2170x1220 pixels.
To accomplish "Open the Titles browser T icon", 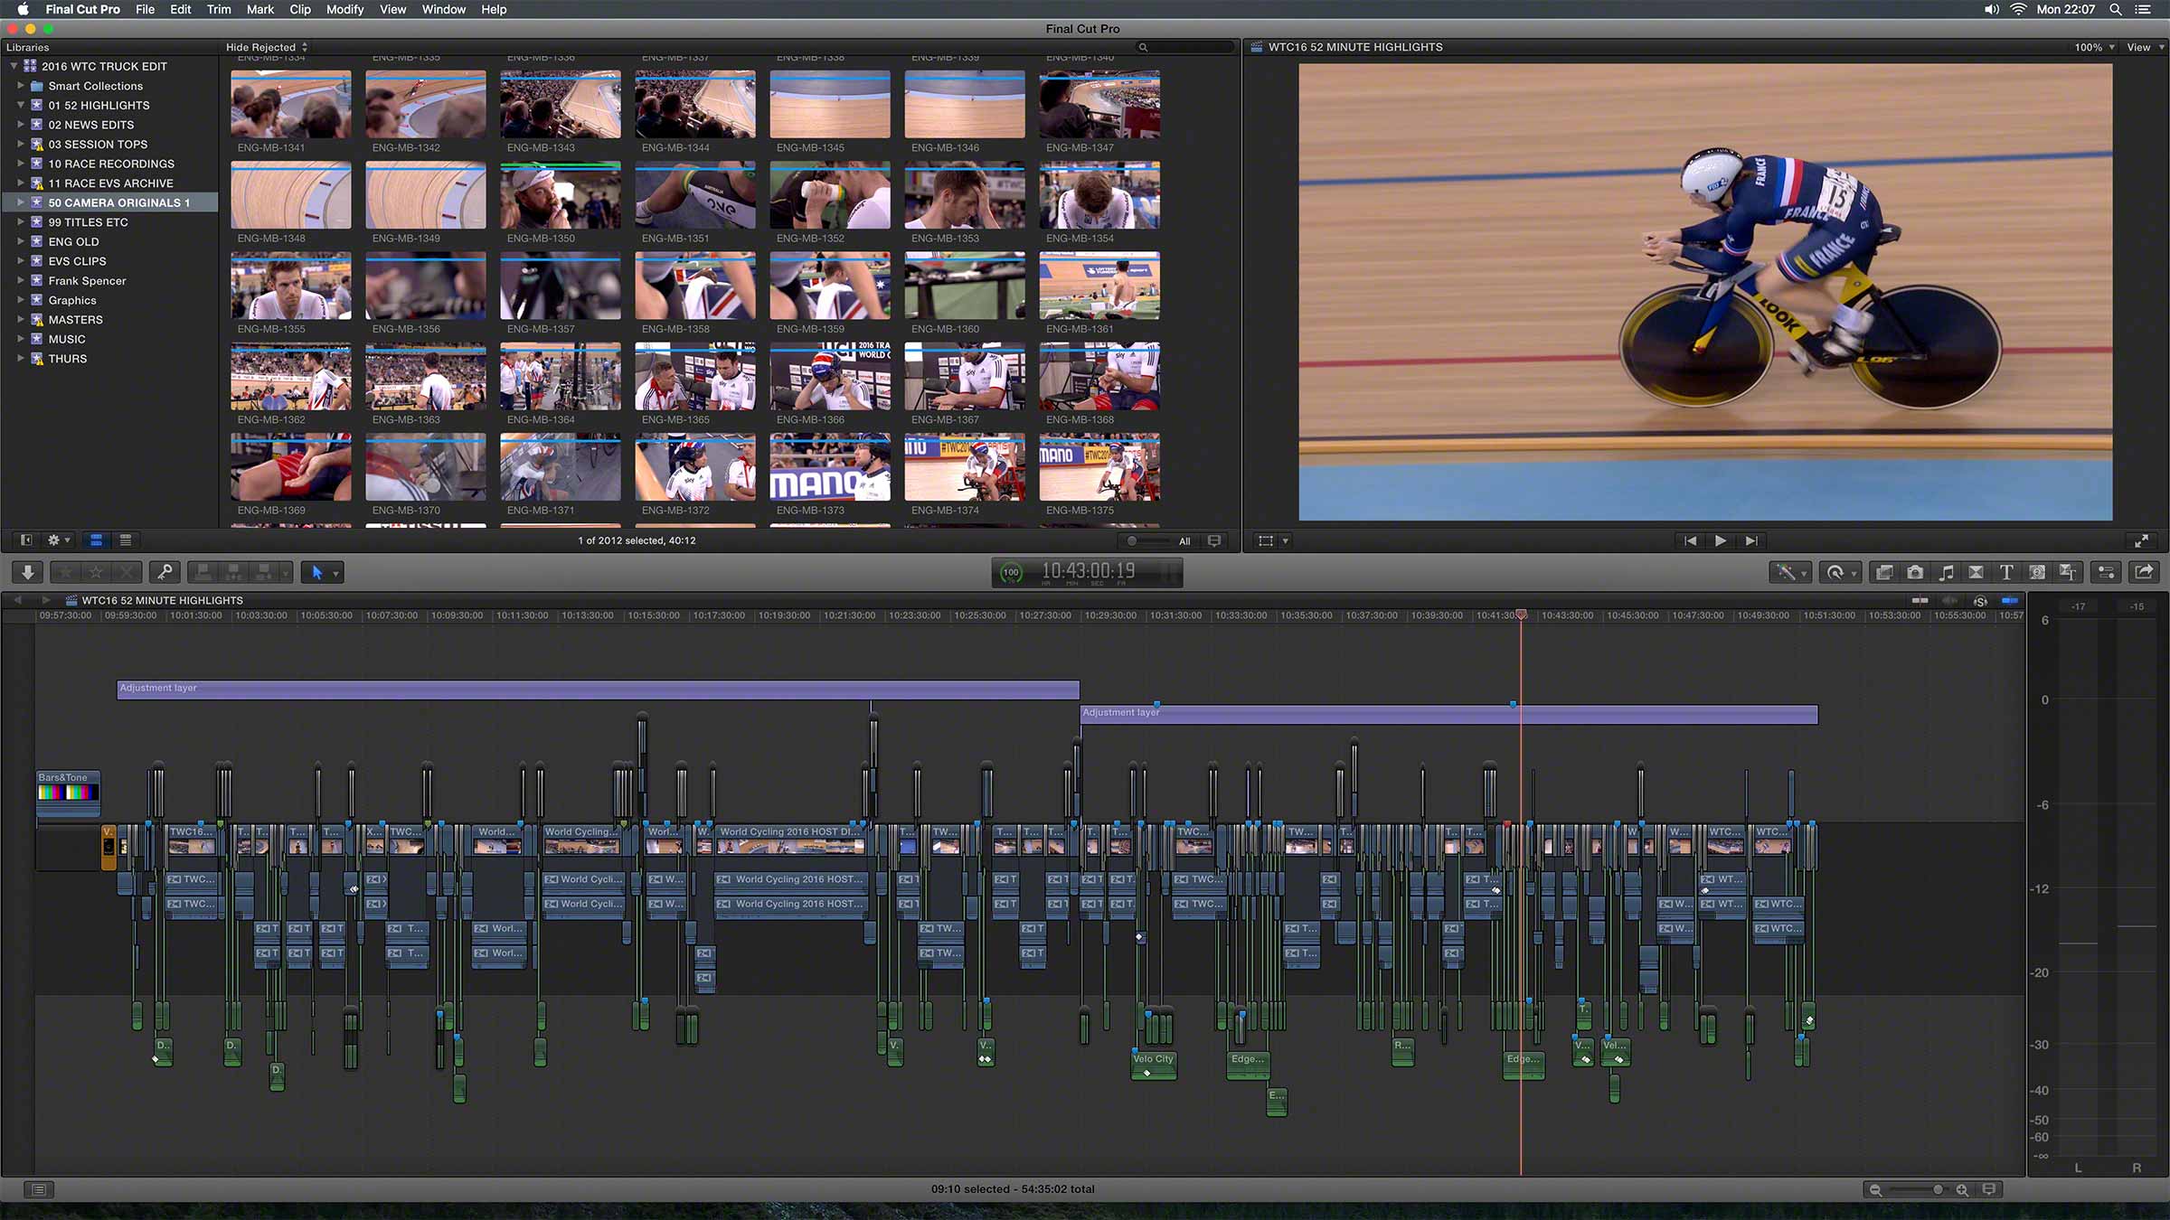I will point(2006,572).
